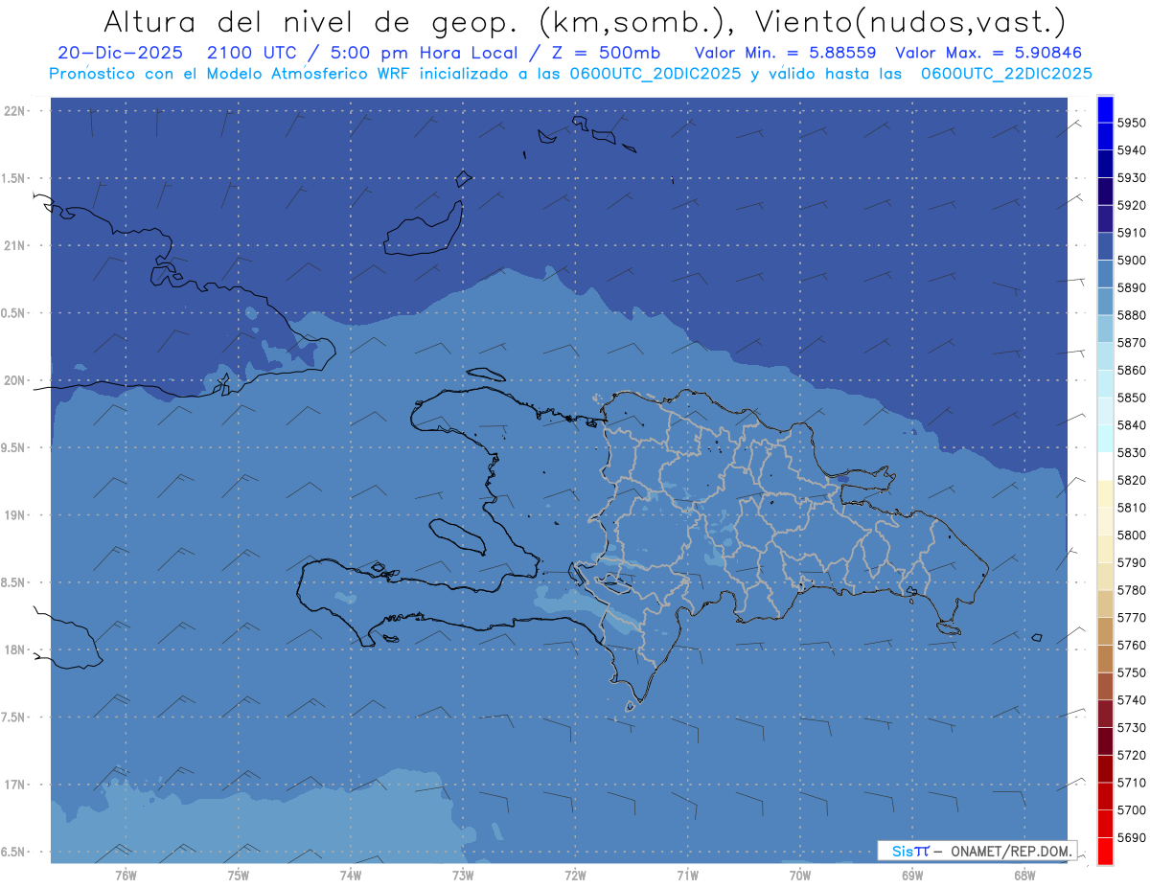Click the legend value '5860'
1150x888 pixels.
click(1132, 371)
